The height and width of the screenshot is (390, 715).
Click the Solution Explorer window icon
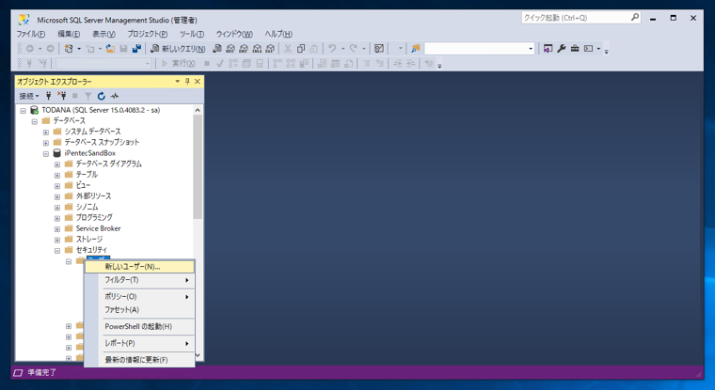[548, 48]
